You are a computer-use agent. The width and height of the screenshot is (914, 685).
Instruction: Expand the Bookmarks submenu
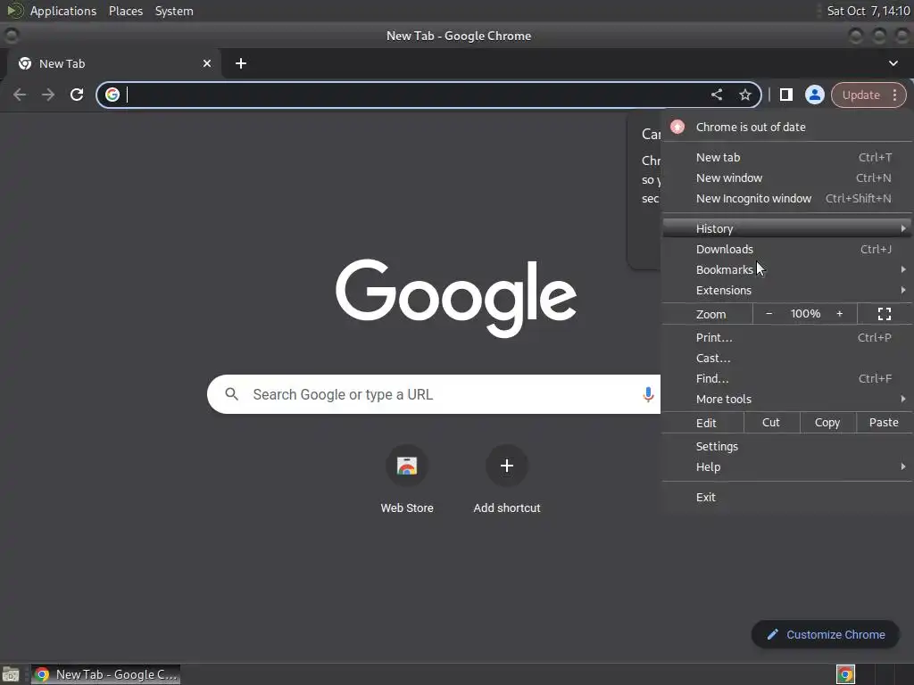point(787,269)
